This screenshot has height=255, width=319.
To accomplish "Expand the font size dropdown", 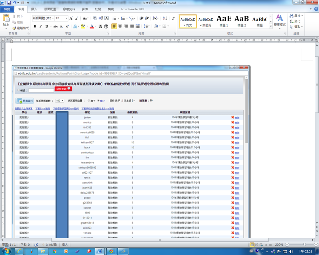I will click(66, 18).
